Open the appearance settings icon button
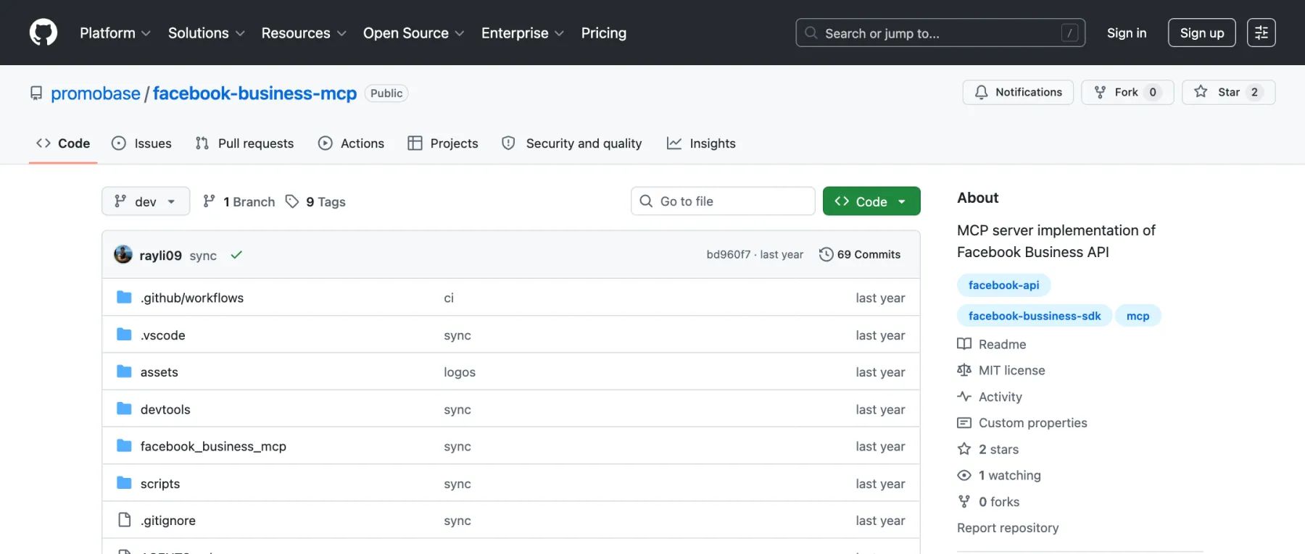 tap(1261, 33)
